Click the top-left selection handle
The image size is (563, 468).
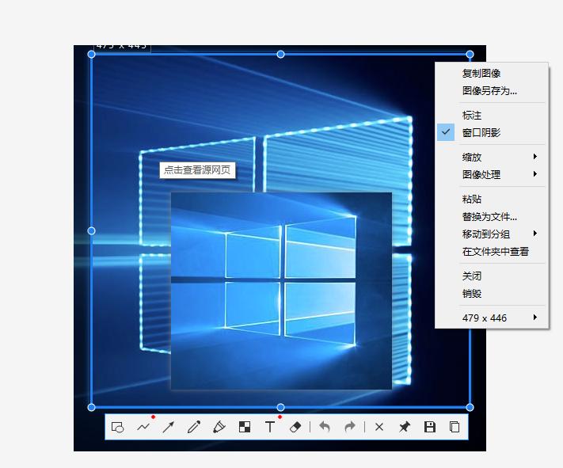92,54
